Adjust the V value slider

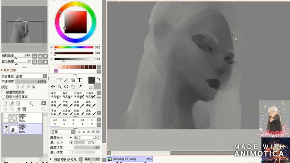point(73,59)
